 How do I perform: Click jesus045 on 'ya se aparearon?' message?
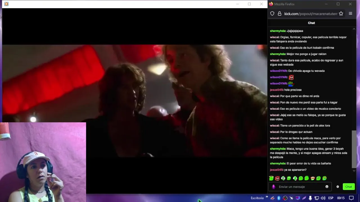pos(276,170)
